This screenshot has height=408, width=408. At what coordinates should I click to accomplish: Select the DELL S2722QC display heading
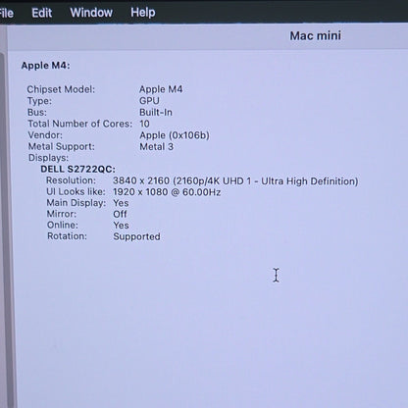pos(78,169)
